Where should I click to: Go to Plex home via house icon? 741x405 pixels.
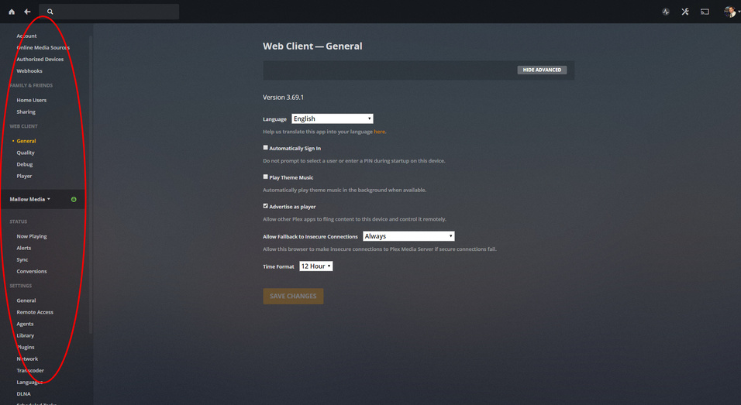(x=12, y=12)
